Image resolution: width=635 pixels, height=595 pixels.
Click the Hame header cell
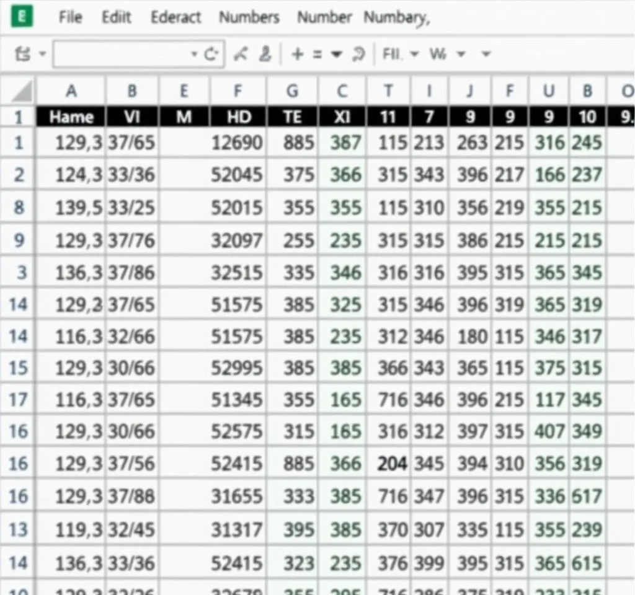(x=71, y=117)
